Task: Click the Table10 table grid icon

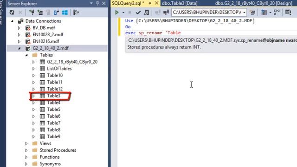Action: click(x=42, y=76)
